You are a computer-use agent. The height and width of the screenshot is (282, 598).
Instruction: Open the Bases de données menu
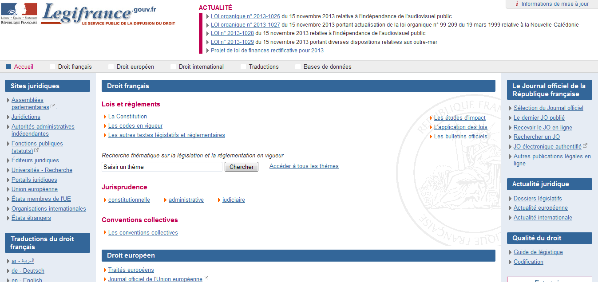tap(327, 67)
